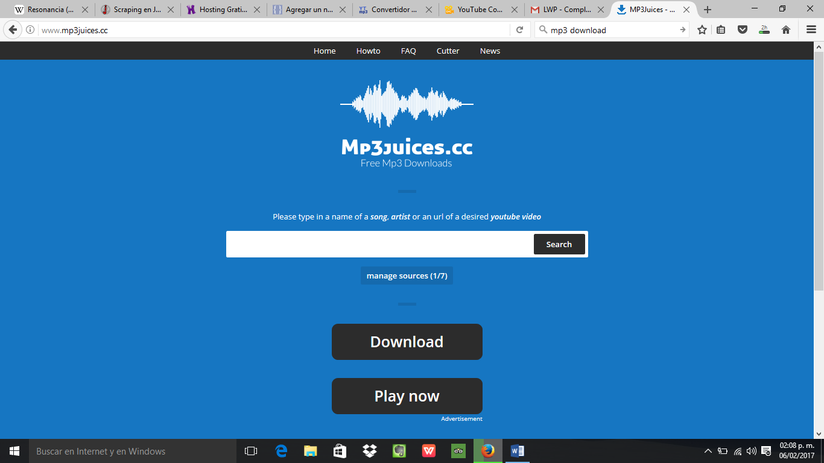Focus the song search input field

point(380,244)
